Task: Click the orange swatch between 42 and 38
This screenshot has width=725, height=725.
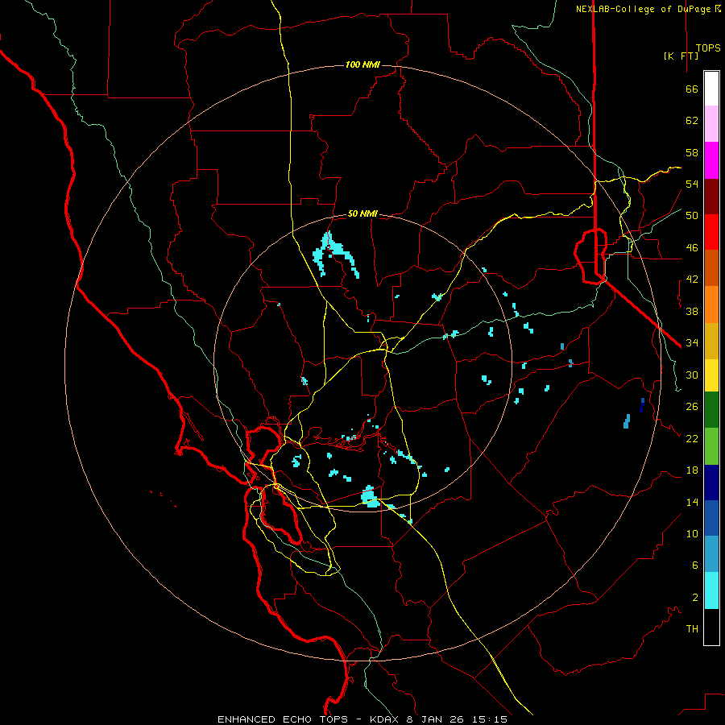Action: 711,304
